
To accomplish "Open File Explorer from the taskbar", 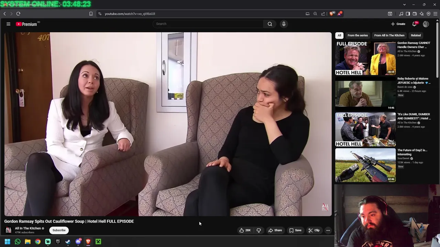I will pyautogui.click(x=27, y=242).
